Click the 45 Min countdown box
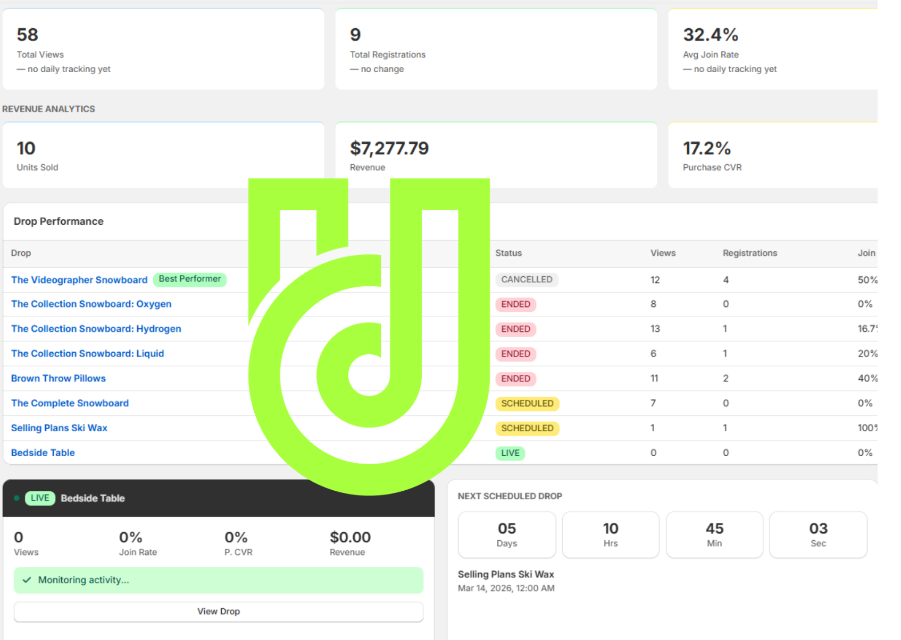The width and height of the screenshot is (901, 640). (714, 535)
